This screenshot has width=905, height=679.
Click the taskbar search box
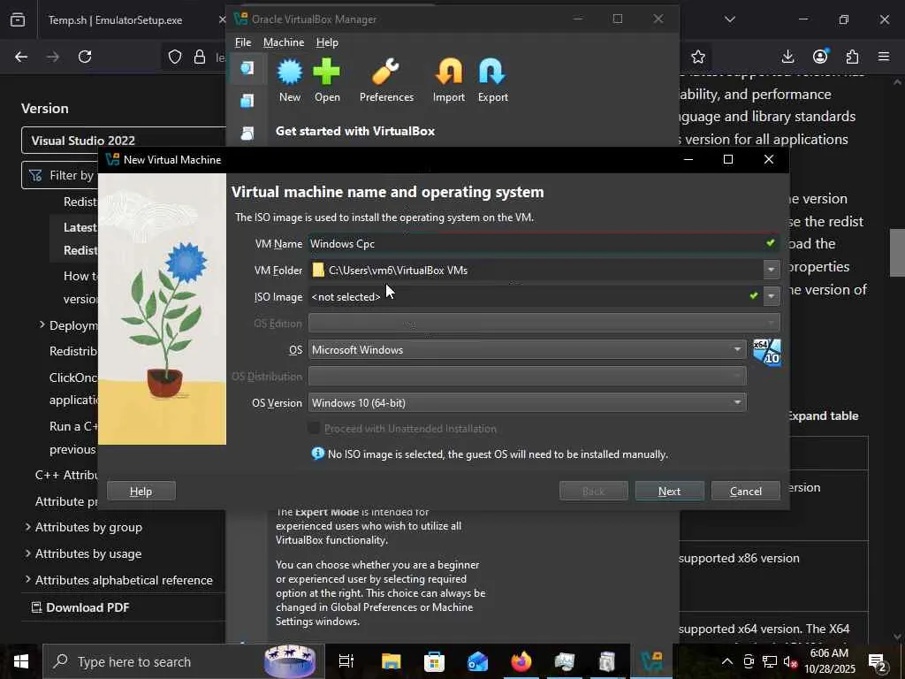pos(184,661)
